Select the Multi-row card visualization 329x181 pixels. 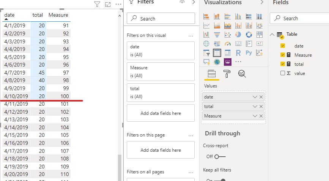249,43
